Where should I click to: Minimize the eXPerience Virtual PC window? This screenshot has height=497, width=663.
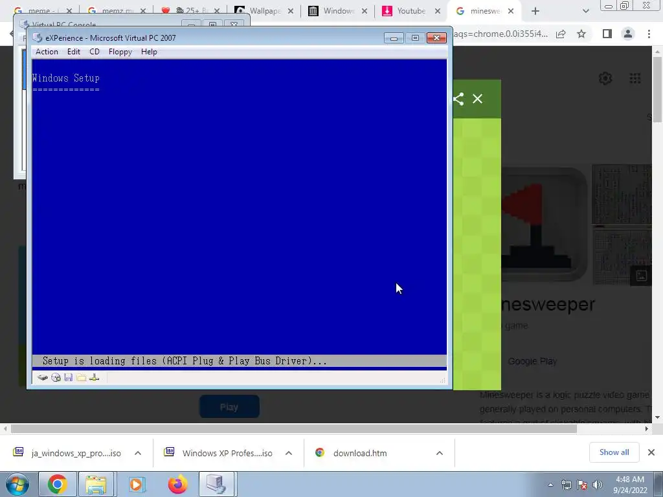394,38
